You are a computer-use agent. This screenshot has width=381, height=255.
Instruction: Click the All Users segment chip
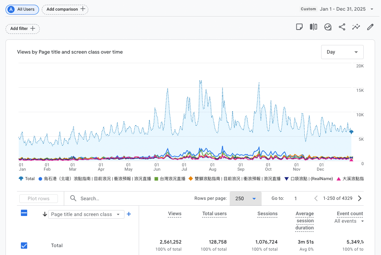click(x=22, y=9)
